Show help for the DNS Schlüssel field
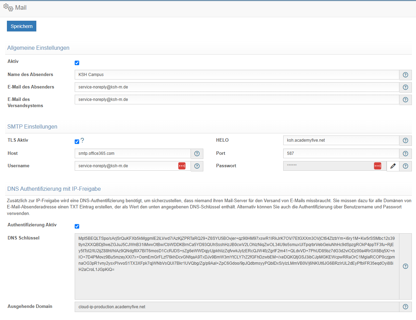Image resolution: width=416 pixels, height=320 pixels. 405,266
